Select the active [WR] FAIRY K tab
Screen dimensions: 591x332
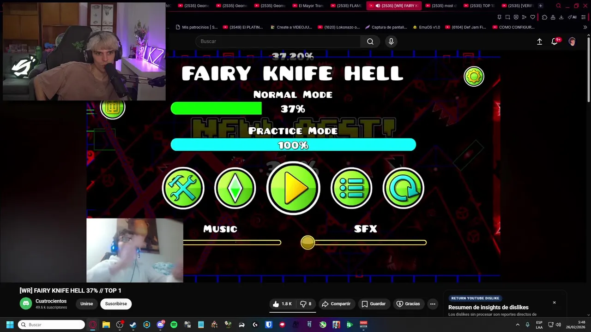(x=394, y=6)
